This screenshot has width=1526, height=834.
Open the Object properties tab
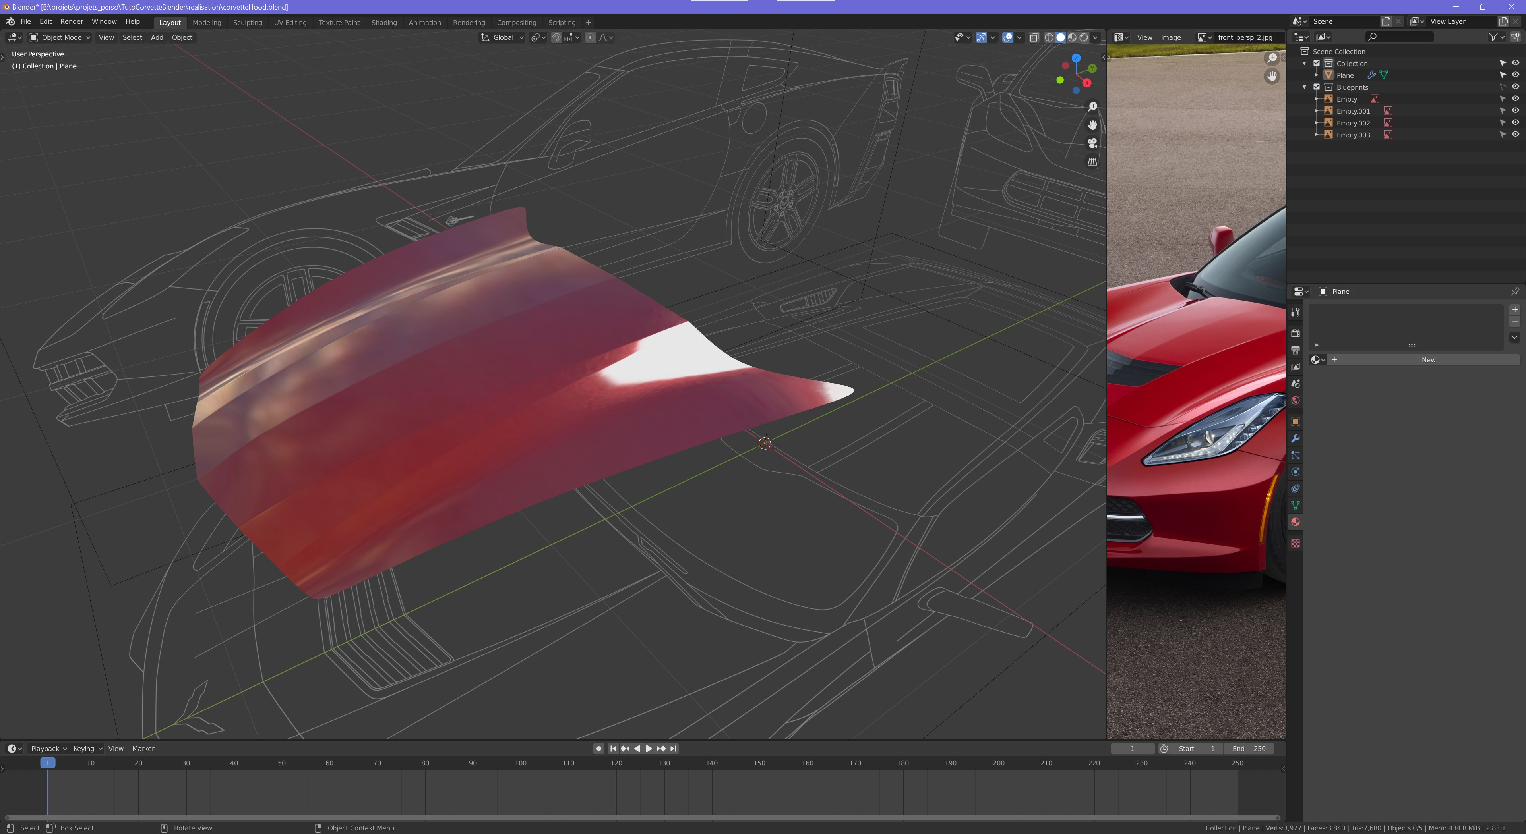1296,421
